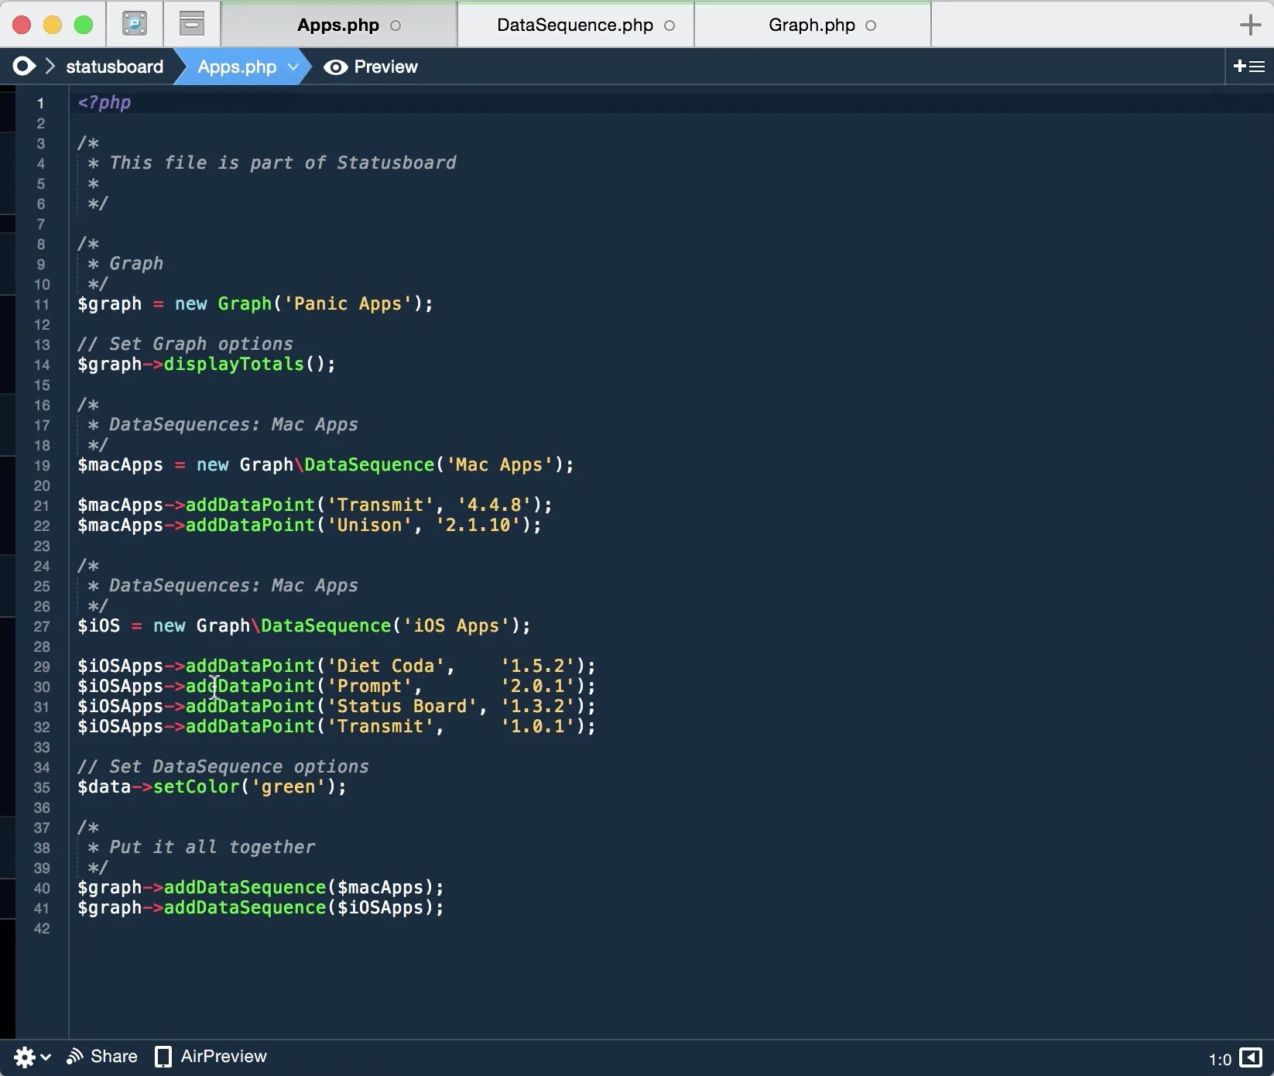Click the '4.4.8' version string
The image size is (1274, 1076).
click(495, 505)
